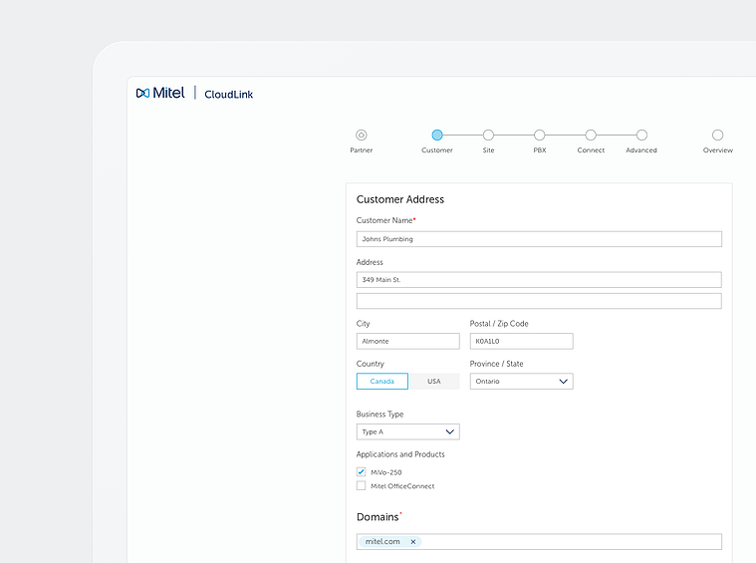Jump to the Site step circle
Screen dimensions: 756x563
[488, 136]
